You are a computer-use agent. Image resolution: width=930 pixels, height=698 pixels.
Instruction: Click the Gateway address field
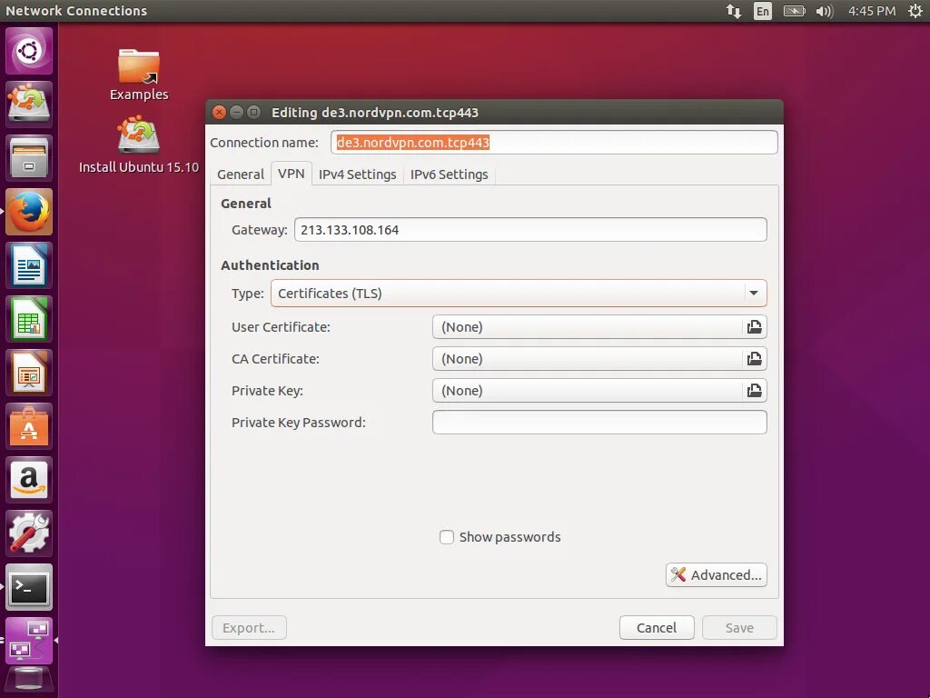click(530, 230)
